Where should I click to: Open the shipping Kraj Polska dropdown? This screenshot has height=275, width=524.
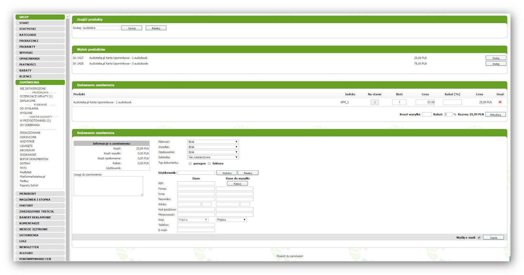(x=231, y=220)
